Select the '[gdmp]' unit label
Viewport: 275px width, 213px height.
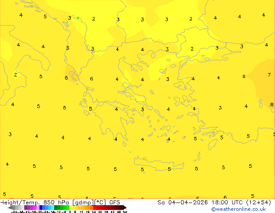83,203
